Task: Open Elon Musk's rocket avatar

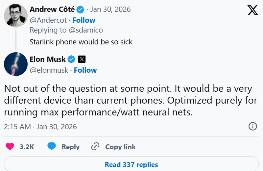Action: tap(15, 64)
